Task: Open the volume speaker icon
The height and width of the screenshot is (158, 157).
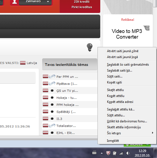Action: click(128, 153)
